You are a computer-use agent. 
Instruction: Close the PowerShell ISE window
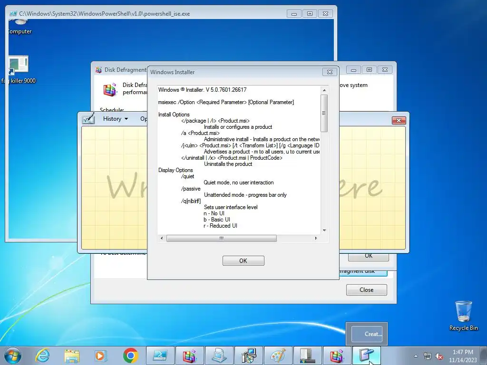tap(325, 14)
